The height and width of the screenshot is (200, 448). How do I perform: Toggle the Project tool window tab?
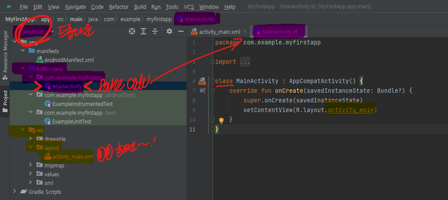(x=5, y=101)
